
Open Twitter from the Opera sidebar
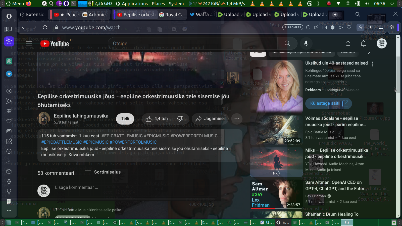[9, 74]
